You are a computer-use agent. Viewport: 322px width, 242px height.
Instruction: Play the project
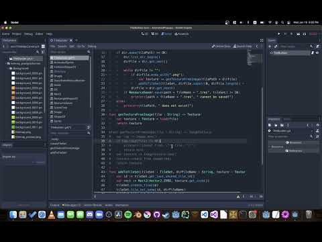click(x=279, y=34)
